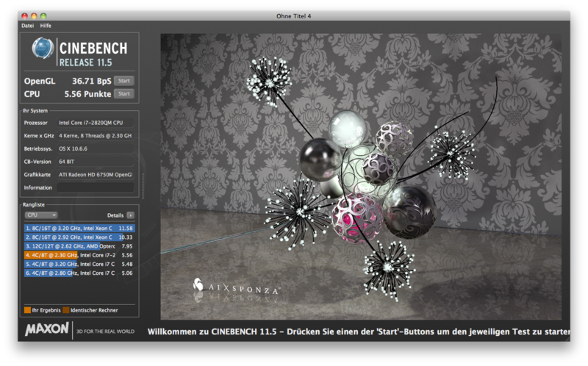Screen dimensions: 588x366
Task: Minimize the window with the yellow button
Action: [x=34, y=15]
